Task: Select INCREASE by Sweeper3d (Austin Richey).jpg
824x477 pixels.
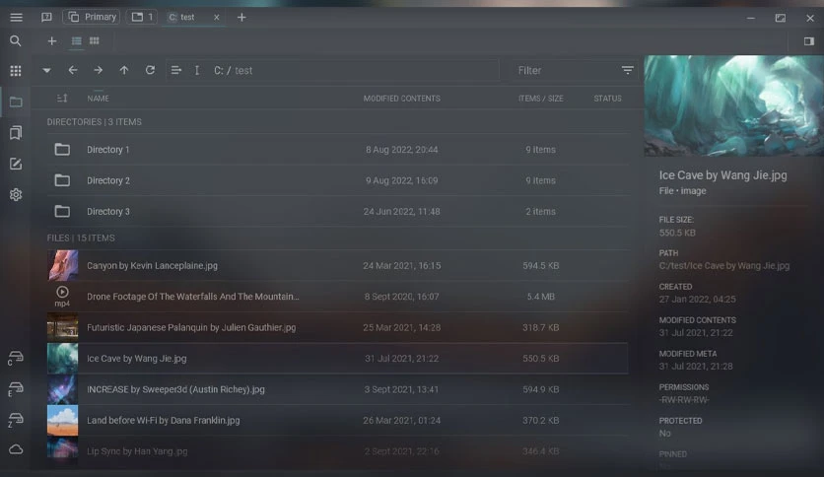Action: [337, 390]
